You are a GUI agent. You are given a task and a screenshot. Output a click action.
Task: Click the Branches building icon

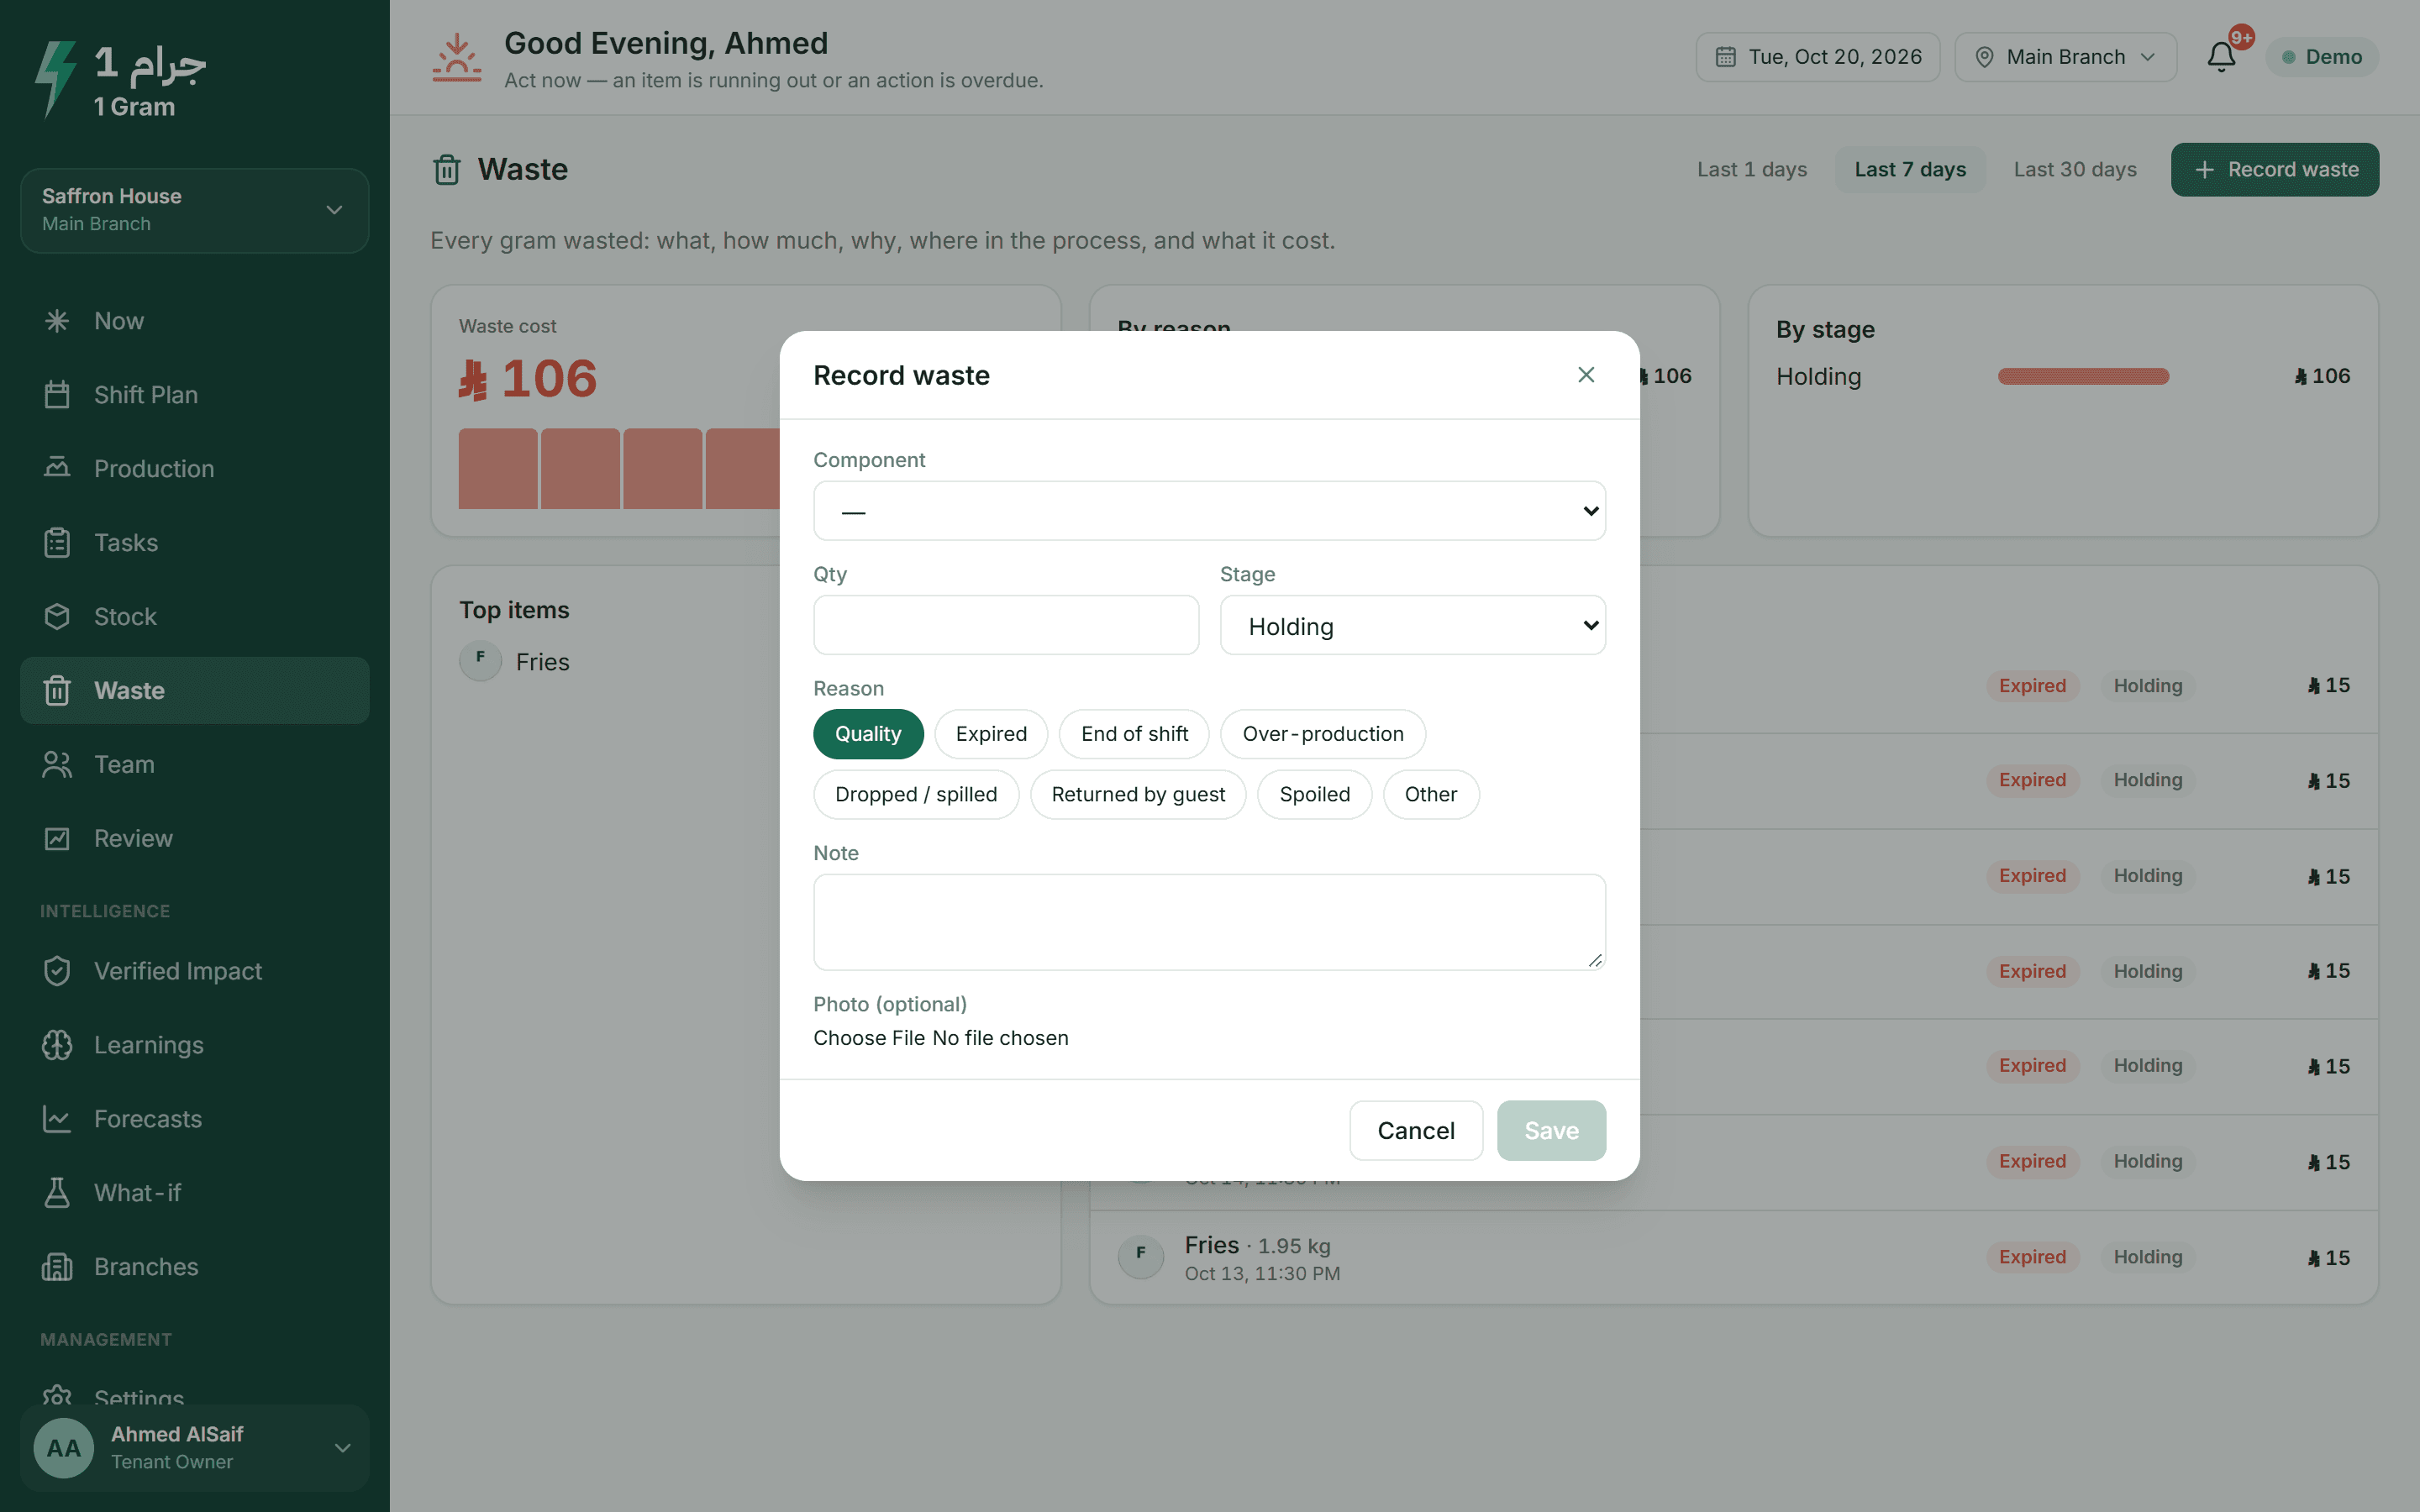coord(57,1267)
